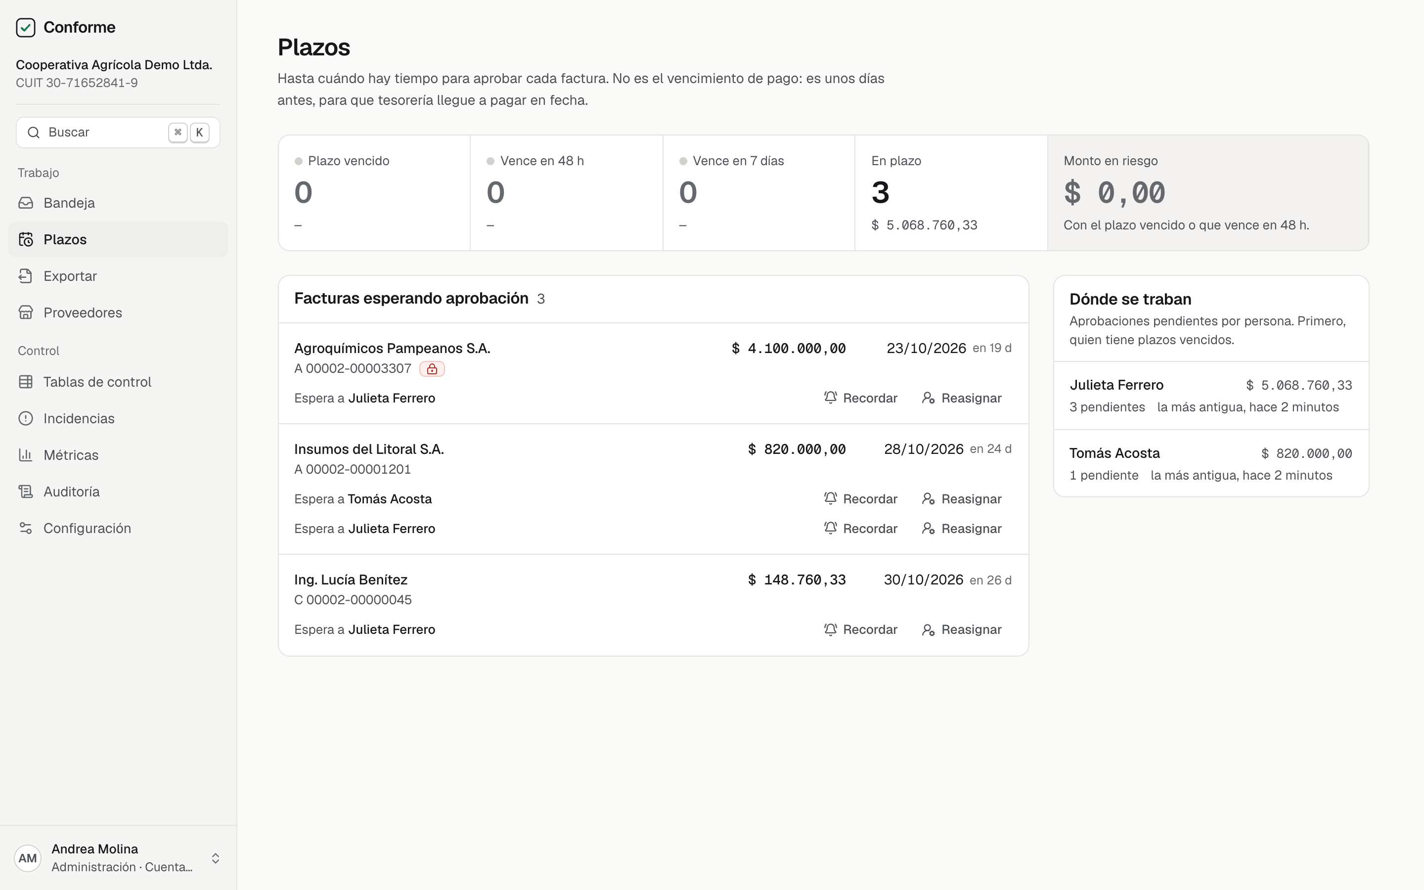
Task: Click the Incidencias alert icon
Action: click(x=25, y=418)
